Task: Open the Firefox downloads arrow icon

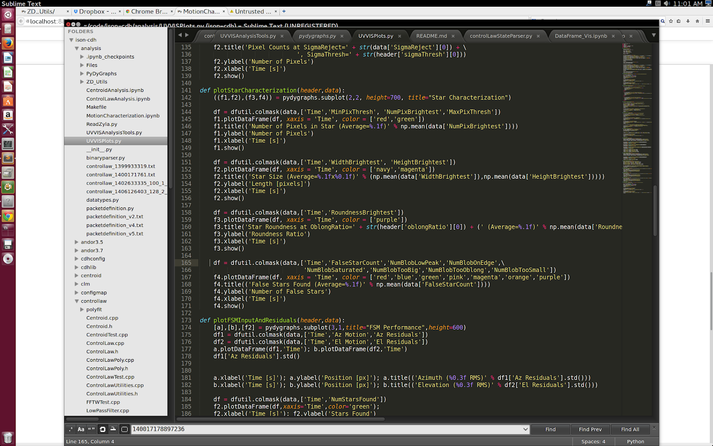Action: pyautogui.click(x=688, y=21)
